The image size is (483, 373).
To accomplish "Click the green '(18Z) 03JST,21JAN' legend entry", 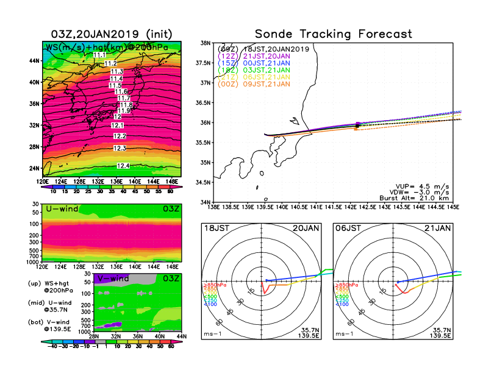I will 254,70.
